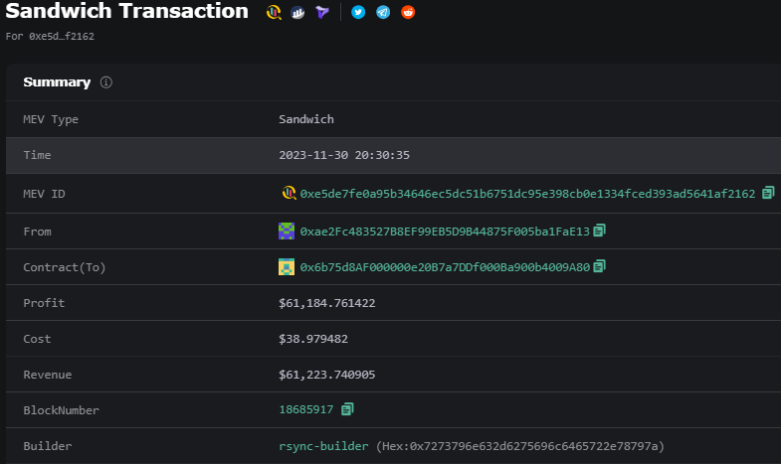Viewport: 781px width, 464px height.
Task: Click the 'From' row label
Action: pos(37,232)
